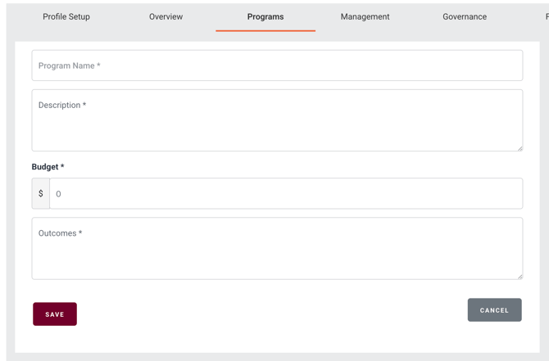Click the Budget amount field showing 0
Image resolution: width=549 pixels, height=361 pixels.
[x=285, y=194]
